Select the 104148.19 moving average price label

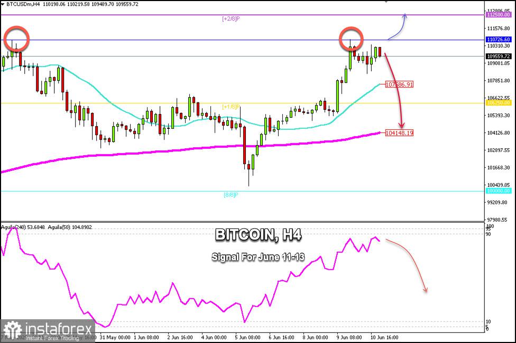[x=399, y=133]
